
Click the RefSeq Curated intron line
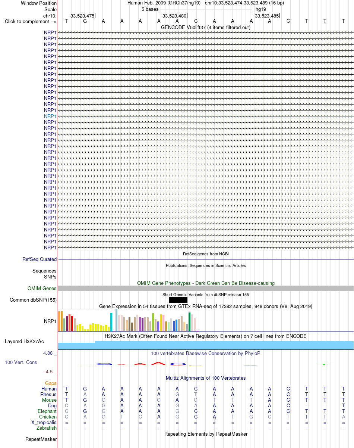tap(206, 259)
